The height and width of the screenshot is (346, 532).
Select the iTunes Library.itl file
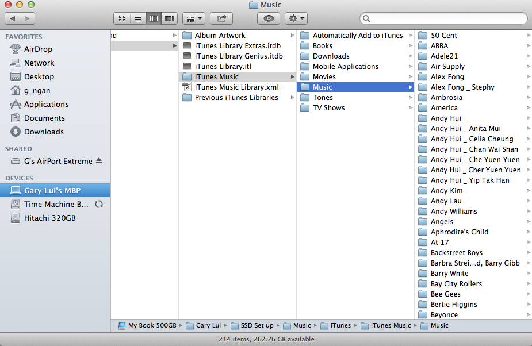(x=238, y=67)
